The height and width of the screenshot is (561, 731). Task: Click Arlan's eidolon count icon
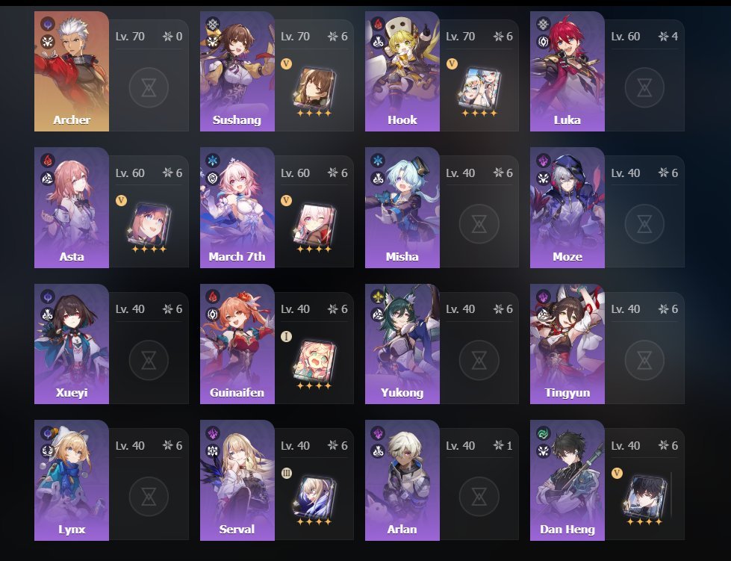coord(498,445)
